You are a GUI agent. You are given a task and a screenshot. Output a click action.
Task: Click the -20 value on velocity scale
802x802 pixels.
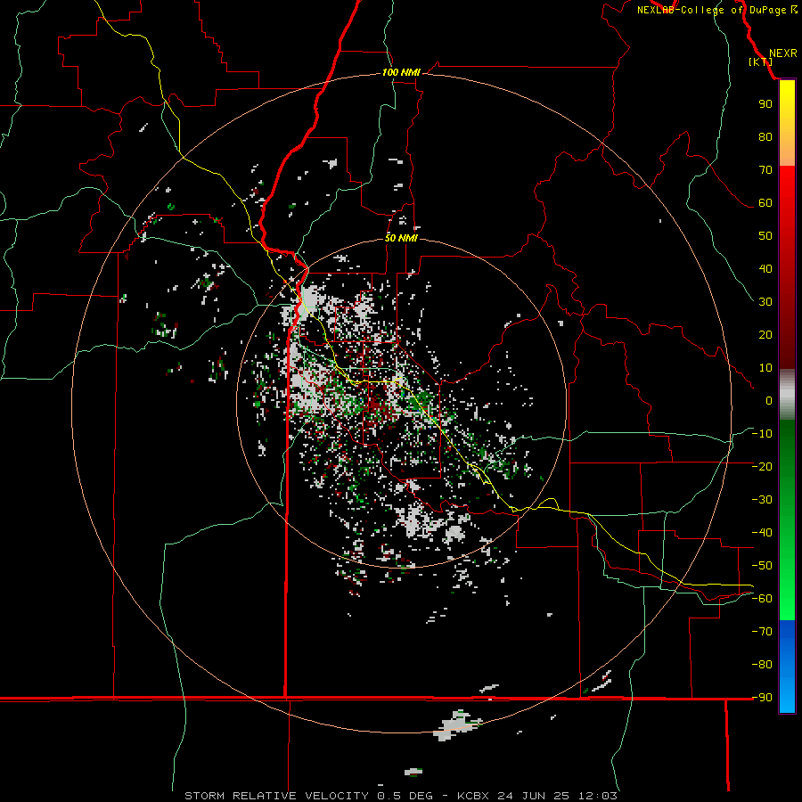point(762,466)
